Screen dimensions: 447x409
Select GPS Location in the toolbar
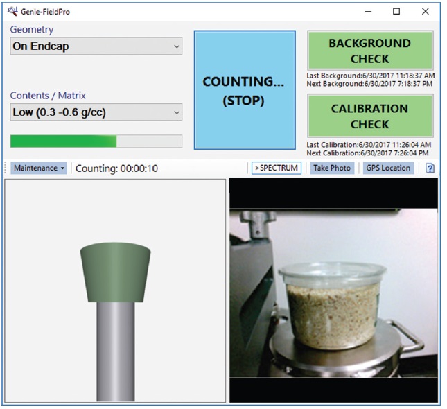[x=388, y=168]
